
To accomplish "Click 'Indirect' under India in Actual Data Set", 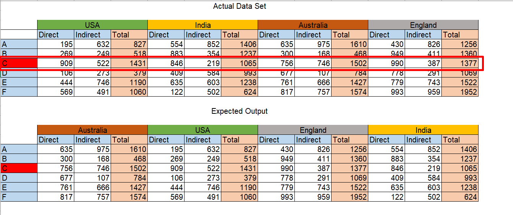I will [203, 34].
